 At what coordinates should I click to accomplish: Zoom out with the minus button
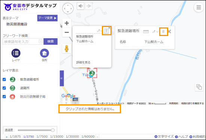coord(67,32)
